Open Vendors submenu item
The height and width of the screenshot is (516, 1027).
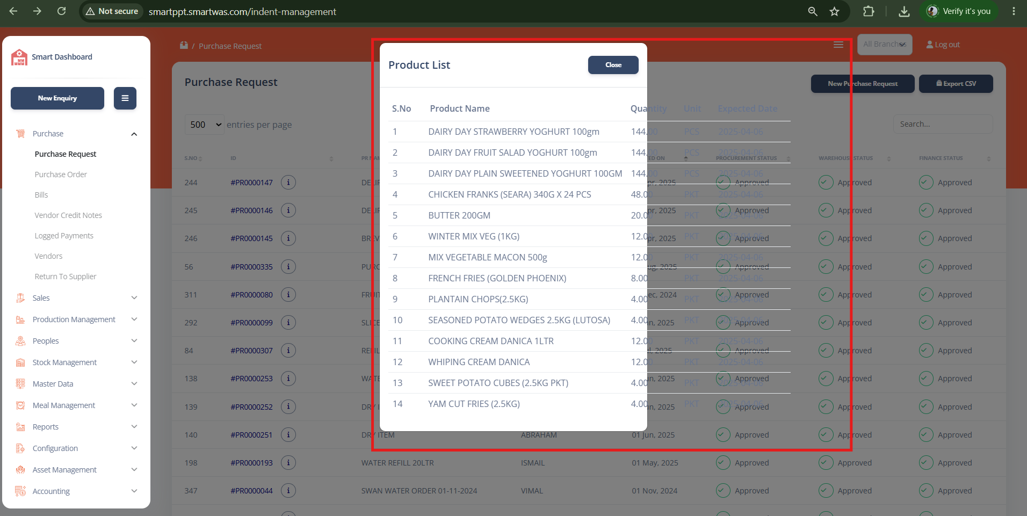coord(48,256)
